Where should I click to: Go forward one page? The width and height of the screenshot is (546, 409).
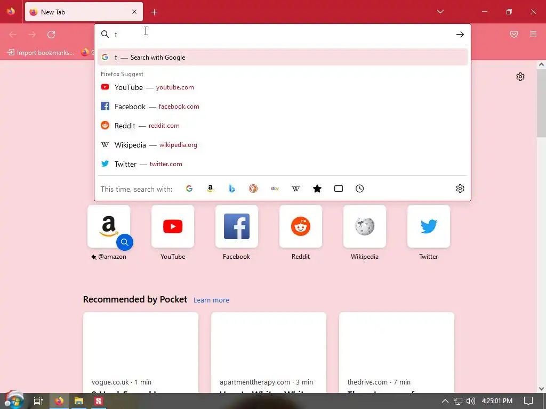32,35
